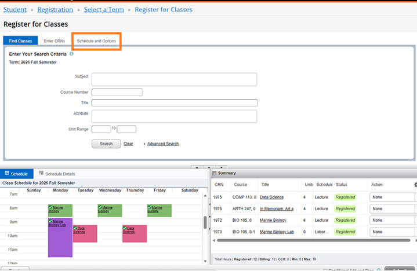Screen dimensions: 417x271
Task: Open Thursday Data Science class block
Action: (135, 233)
